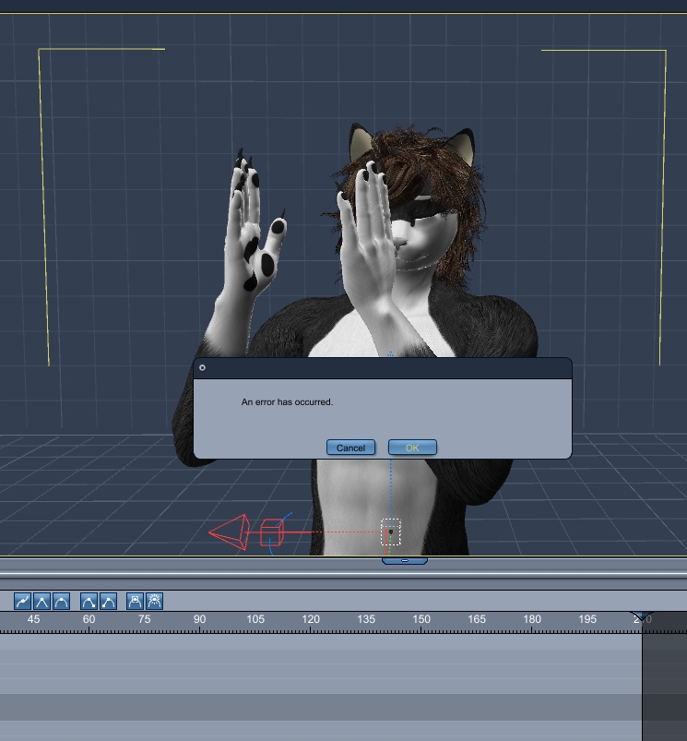This screenshot has height=741, width=687.
Task: Click the round close button on the error dialog title bar
Action: click(202, 367)
